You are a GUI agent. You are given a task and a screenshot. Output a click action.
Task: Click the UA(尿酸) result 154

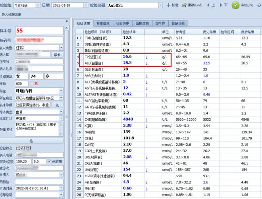coord(127,169)
